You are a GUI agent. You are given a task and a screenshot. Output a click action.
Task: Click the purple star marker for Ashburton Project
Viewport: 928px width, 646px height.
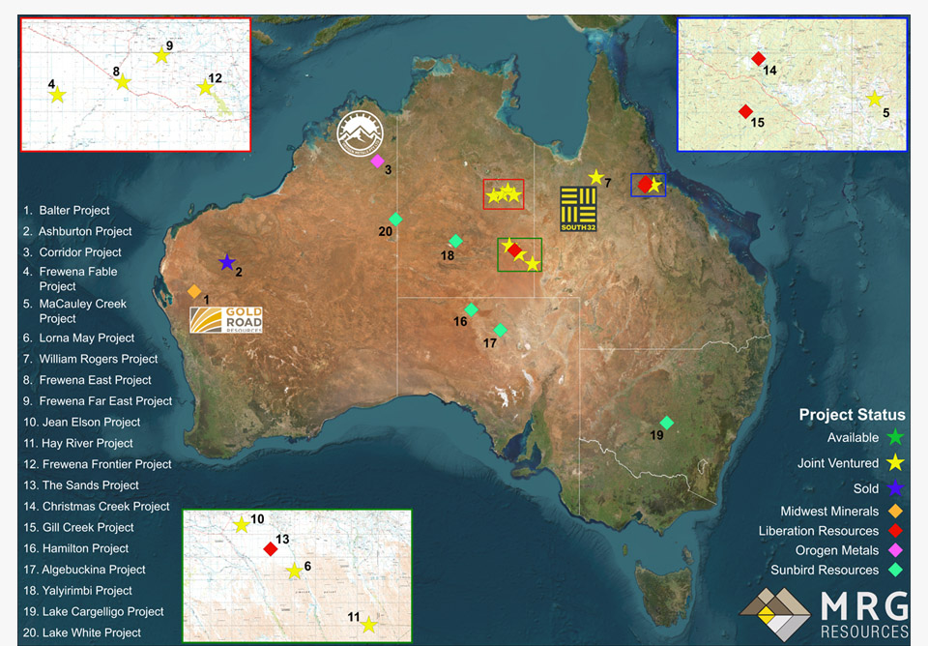point(226,262)
